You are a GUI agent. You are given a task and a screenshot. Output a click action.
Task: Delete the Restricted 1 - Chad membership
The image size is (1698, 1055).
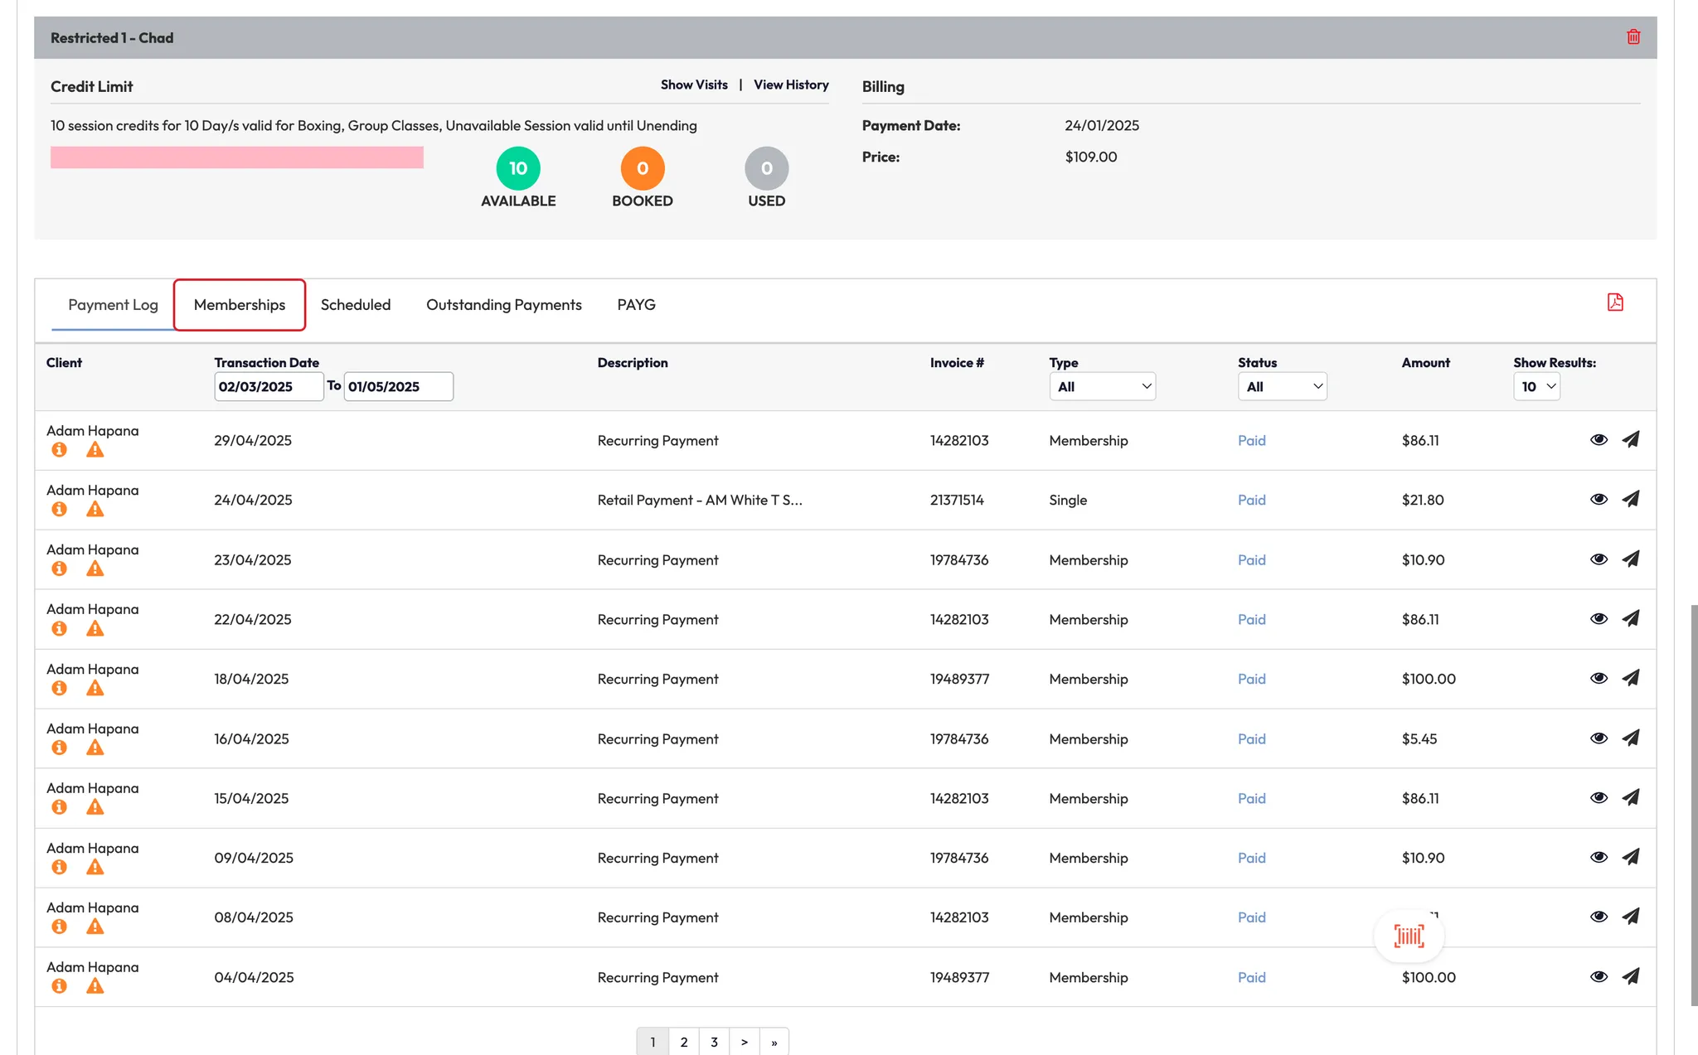(x=1633, y=37)
